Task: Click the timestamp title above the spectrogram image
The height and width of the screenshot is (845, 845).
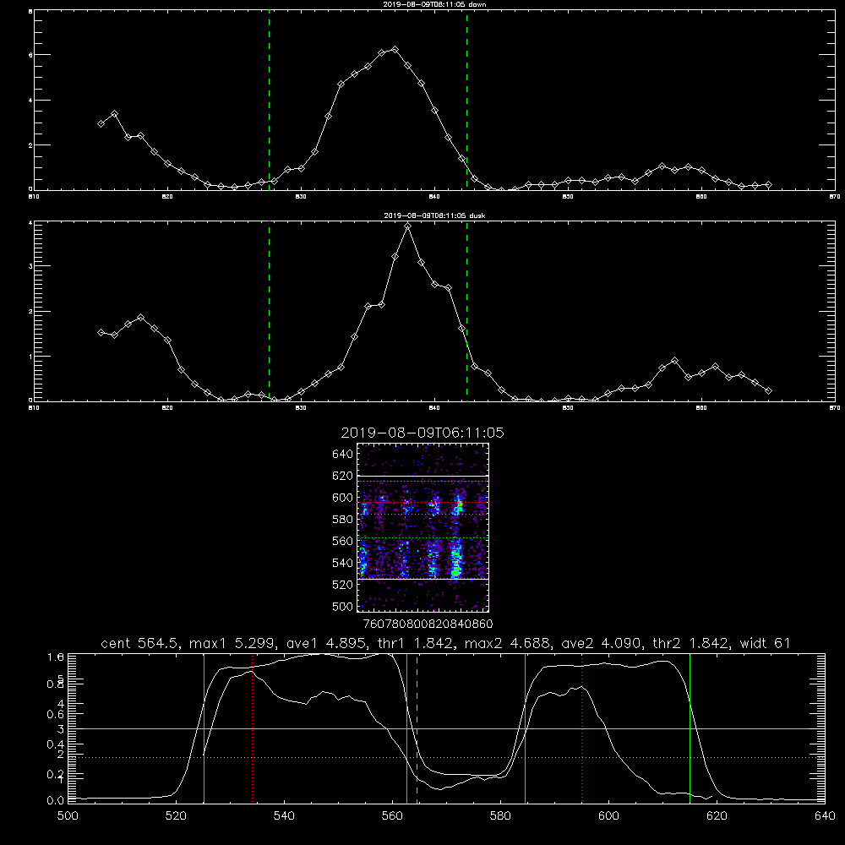Action: click(422, 433)
